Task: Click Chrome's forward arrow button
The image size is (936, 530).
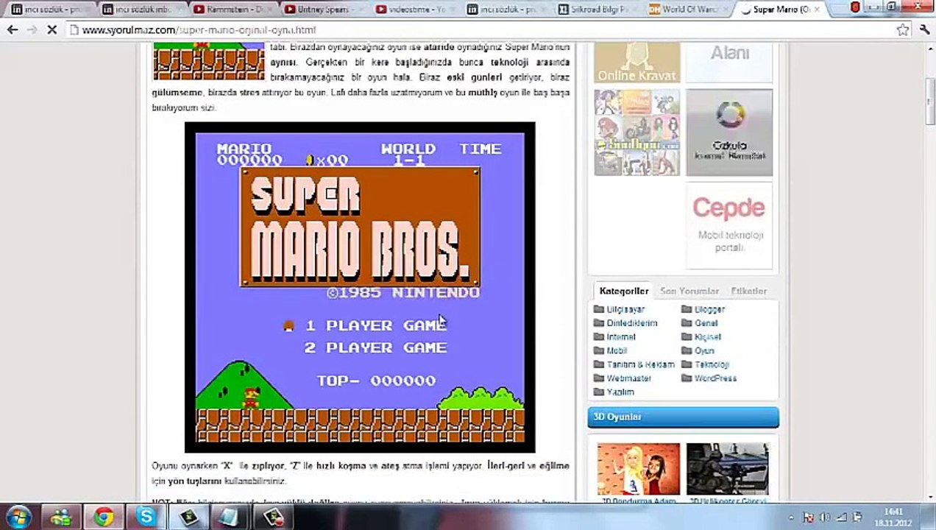Action: 32,30
